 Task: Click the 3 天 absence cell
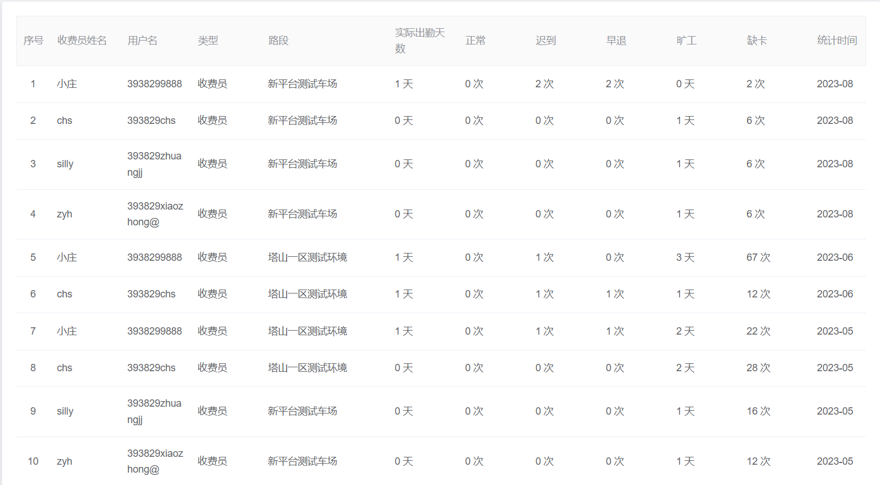[685, 257]
